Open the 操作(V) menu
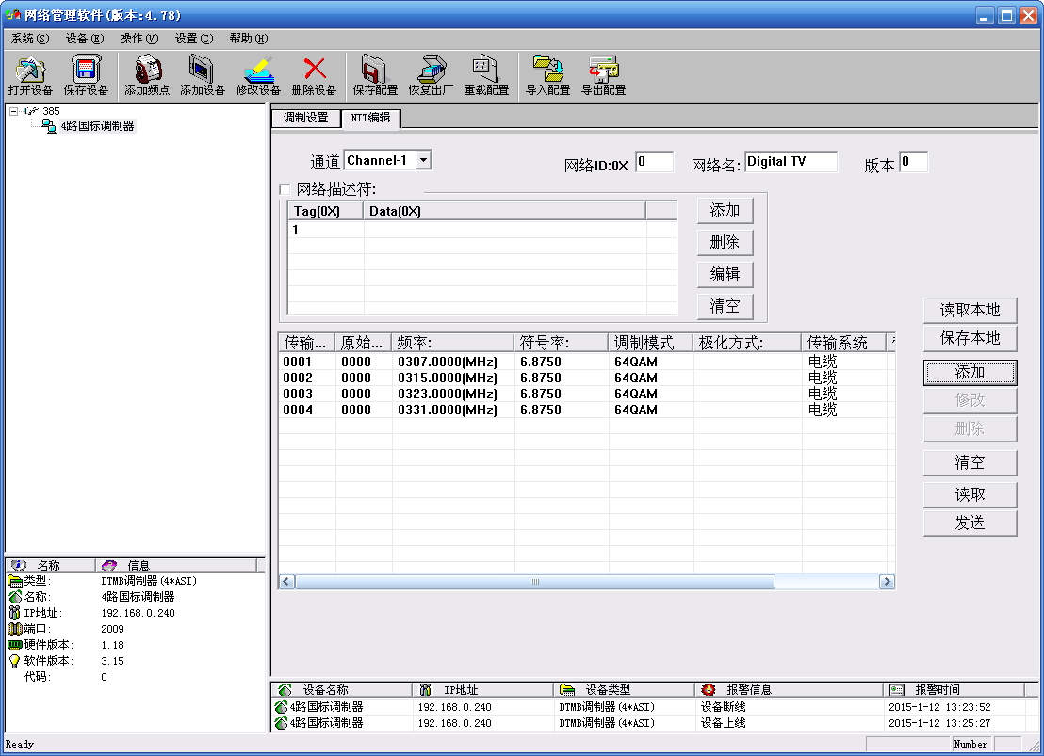The height and width of the screenshot is (756, 1044). (139, 39)
